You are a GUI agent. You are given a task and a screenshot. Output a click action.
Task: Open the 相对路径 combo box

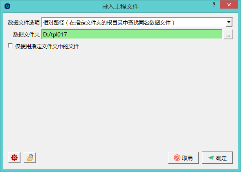(137, 22)
